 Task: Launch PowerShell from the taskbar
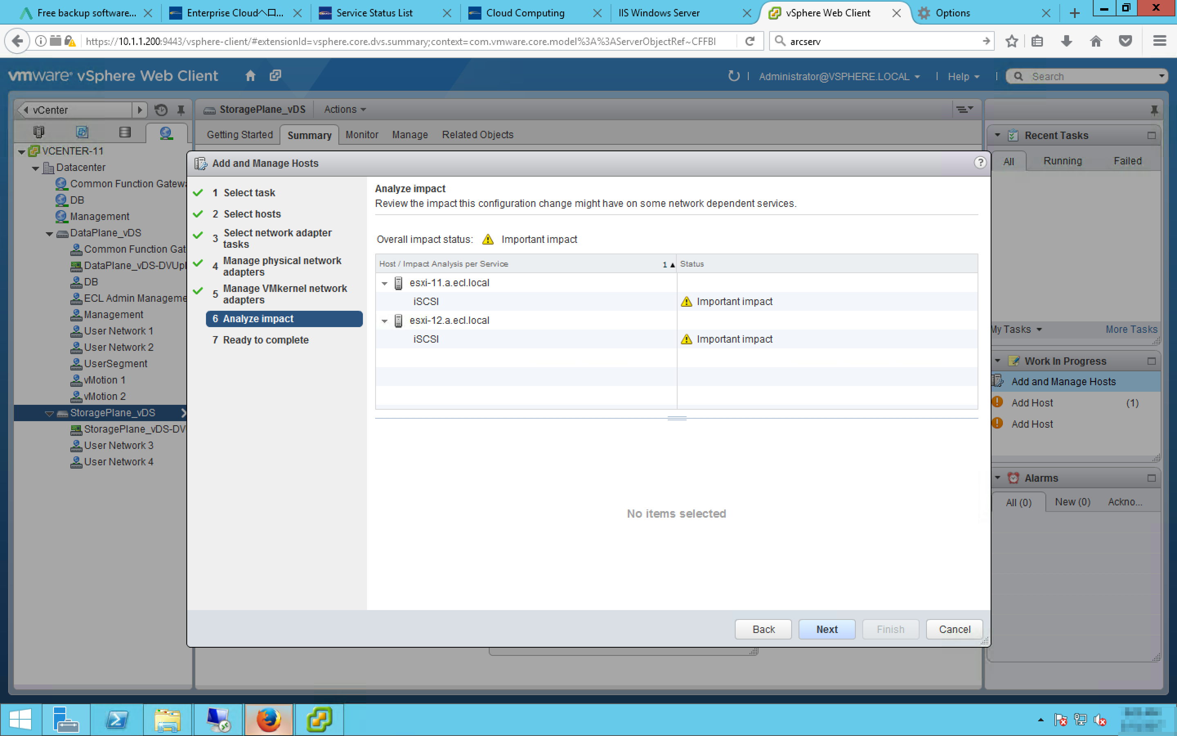click(117, 719)
